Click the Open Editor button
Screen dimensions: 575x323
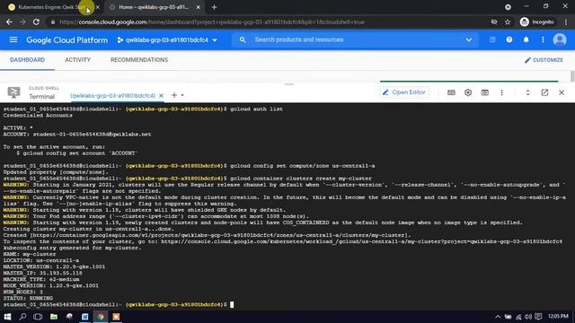click(404, 92)
